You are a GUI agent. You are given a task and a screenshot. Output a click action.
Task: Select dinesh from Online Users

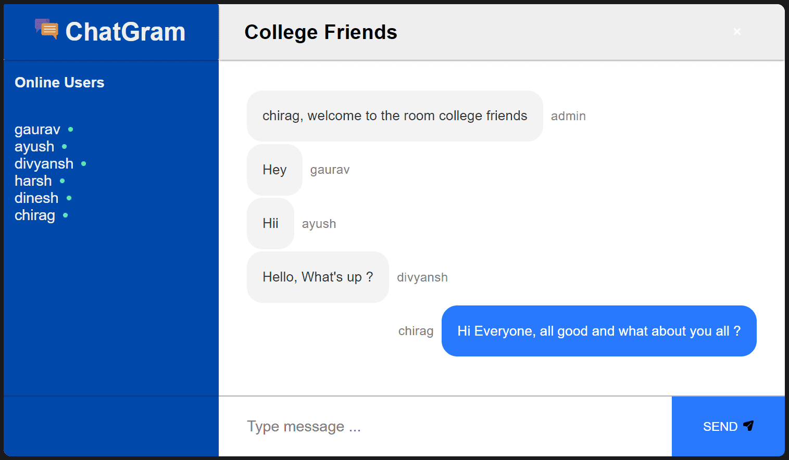pyautogui.click(x=36, y=198)
